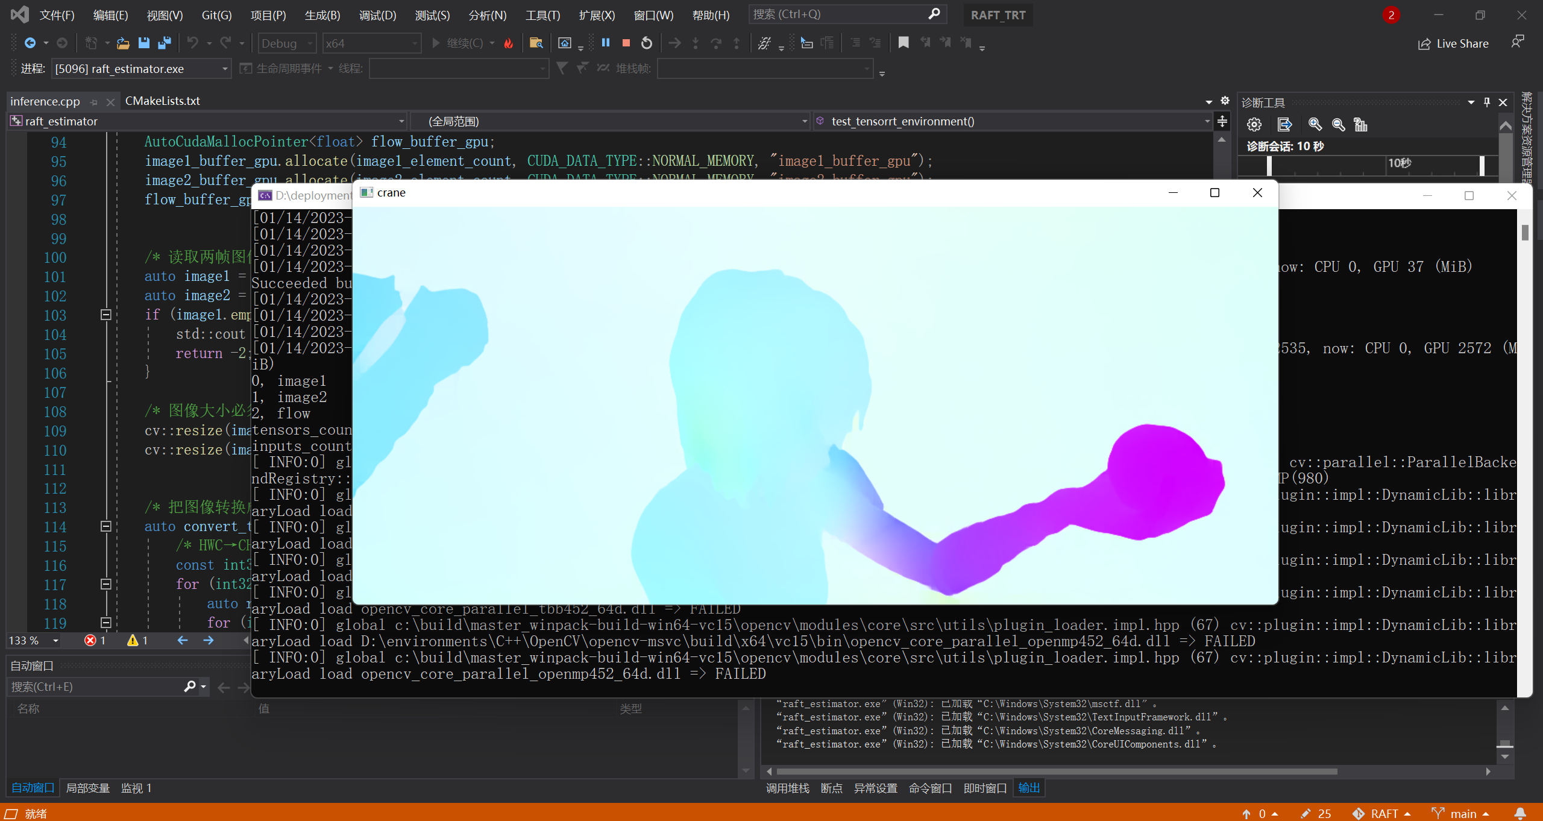Expand the process raft_estimator.exe dropdown
Viewport: 1543px width, 821px height.
coord(224,69)
